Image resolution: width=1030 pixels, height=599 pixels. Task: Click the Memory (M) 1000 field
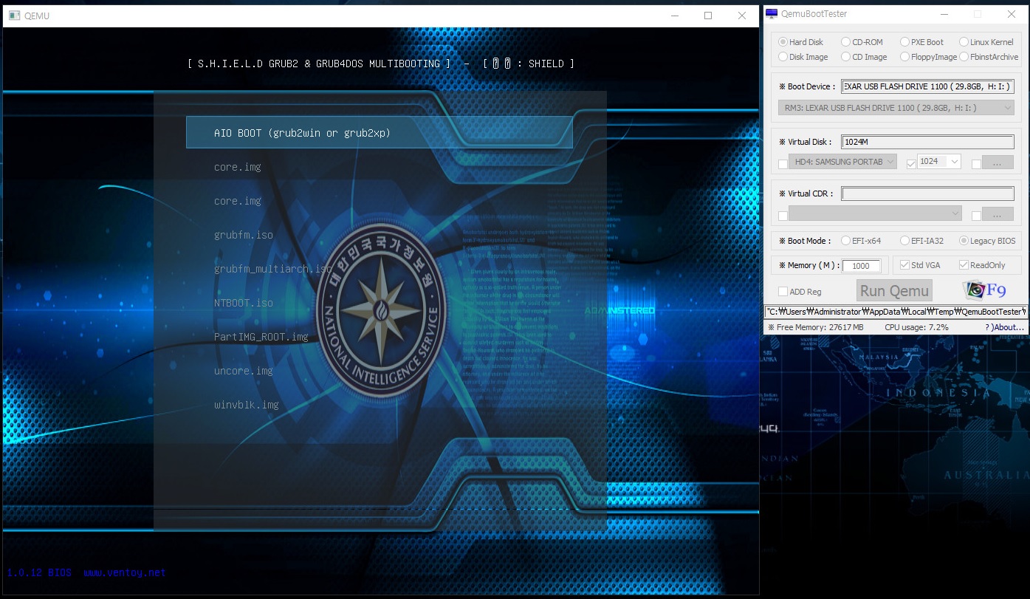[861, 266]
